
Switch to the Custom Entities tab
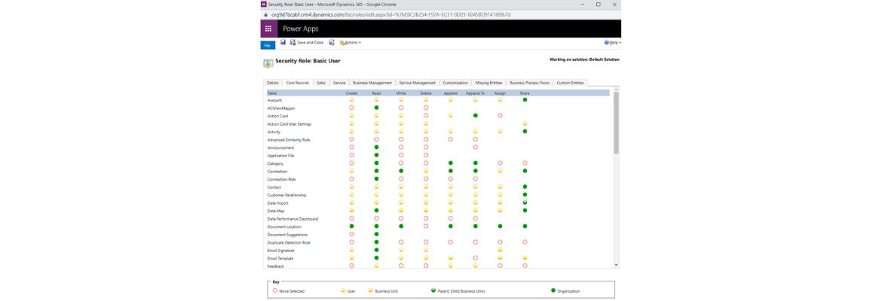(569, 83)
